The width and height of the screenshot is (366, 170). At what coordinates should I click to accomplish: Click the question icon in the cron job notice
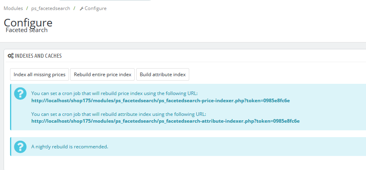click(x=20, y=94)
